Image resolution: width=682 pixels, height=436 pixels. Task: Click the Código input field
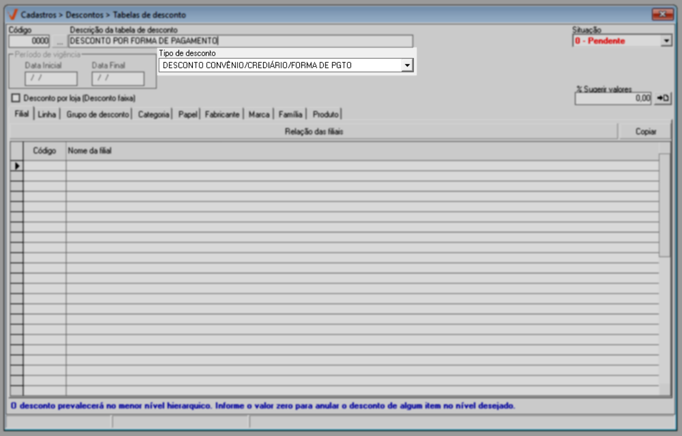(30, 41)
